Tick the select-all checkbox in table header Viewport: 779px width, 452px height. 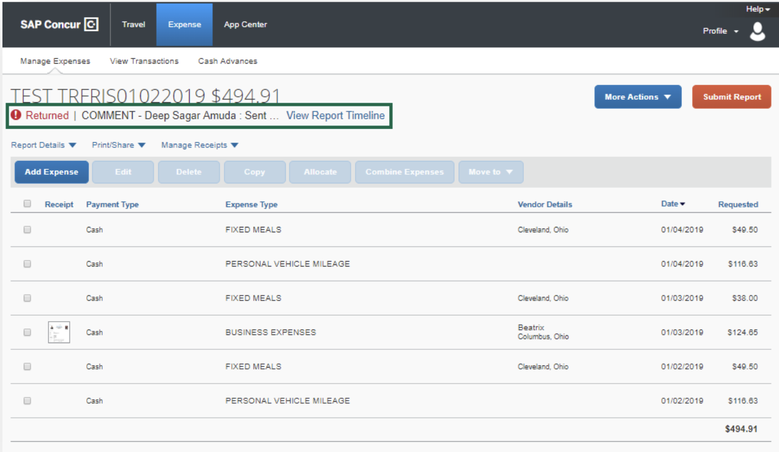[27, 204]
